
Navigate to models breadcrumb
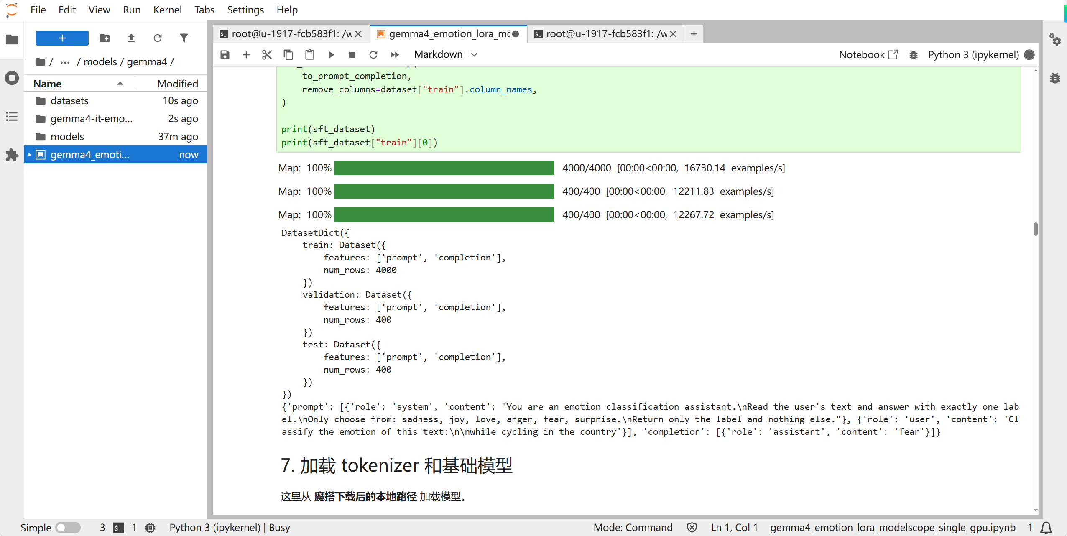pyautogui.click(x=100, y=62)
